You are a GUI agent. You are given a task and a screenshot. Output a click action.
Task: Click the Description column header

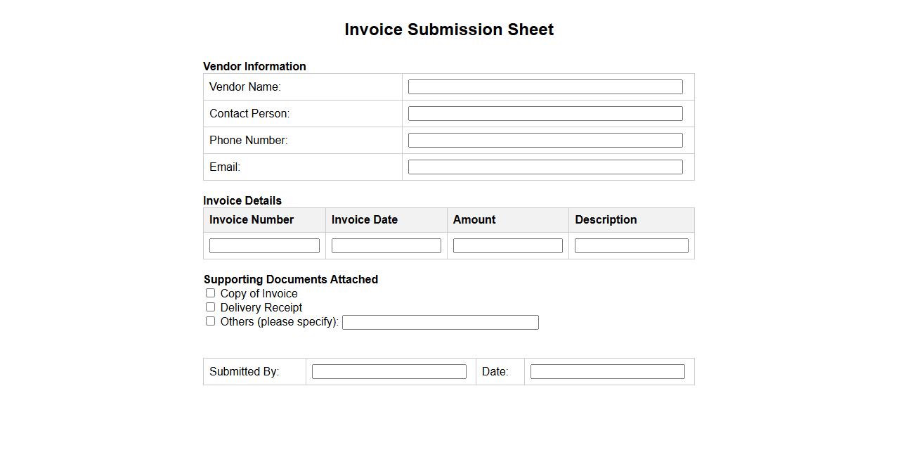[x=606, y=219]
